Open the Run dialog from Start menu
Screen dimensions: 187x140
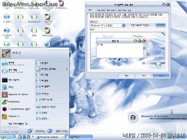tap(43, 118)
